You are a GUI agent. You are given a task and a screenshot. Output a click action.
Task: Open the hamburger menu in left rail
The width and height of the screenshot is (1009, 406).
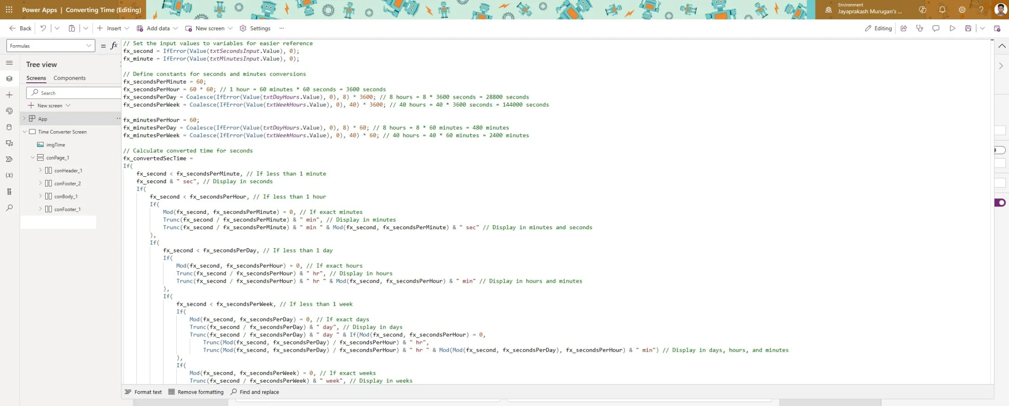coord(9,63)
